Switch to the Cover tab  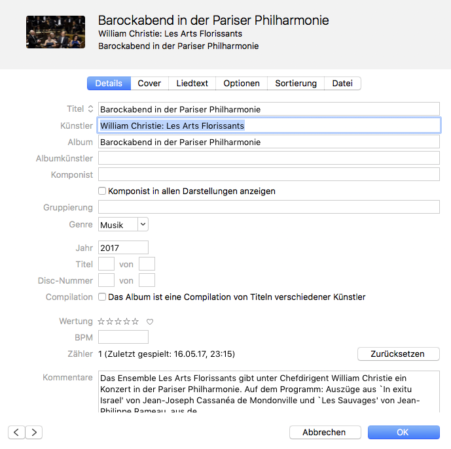(149, 84)
